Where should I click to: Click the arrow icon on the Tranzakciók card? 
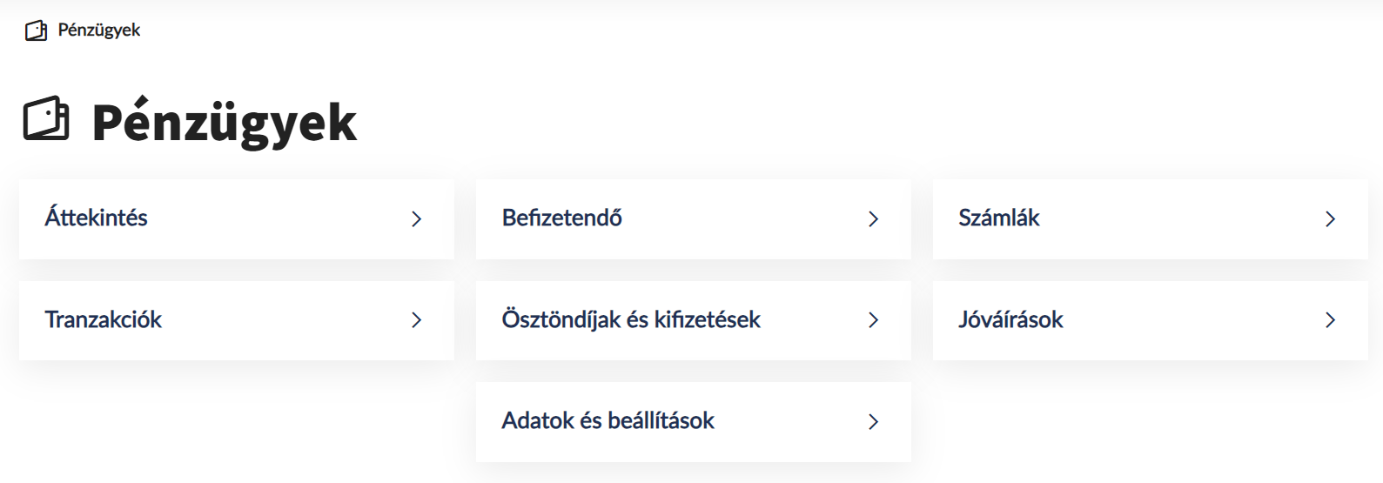(417, 320)
